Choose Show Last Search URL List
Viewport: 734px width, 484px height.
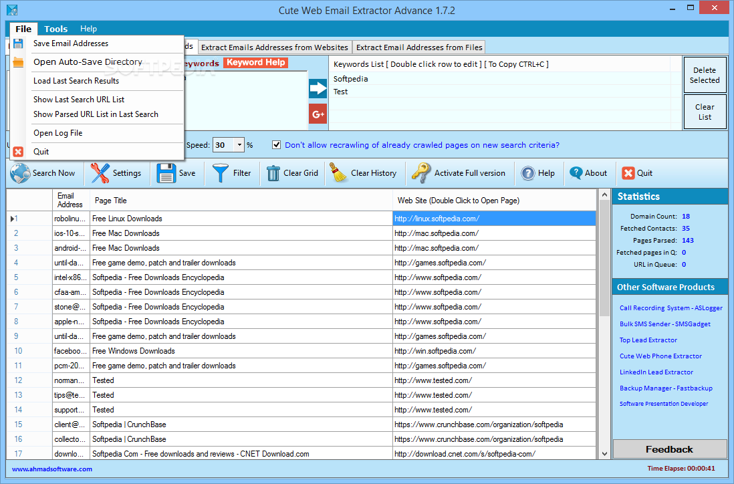pos(79,100)
